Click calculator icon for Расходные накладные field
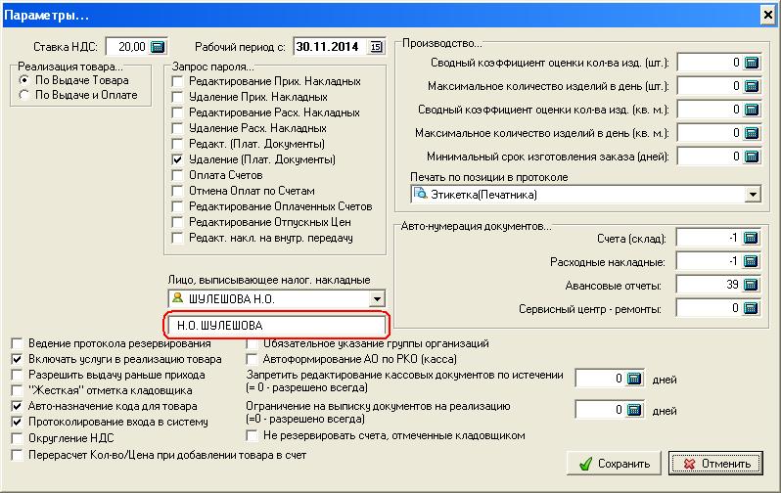 tap(751, 261)
